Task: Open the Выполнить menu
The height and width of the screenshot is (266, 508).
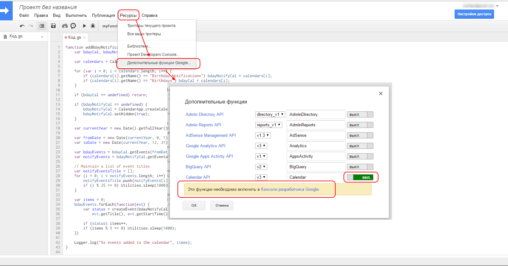Action: point(76,15)
